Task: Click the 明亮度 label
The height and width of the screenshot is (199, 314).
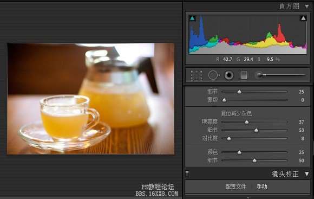Action: pos(210,122)
